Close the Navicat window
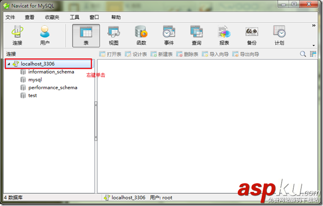The width and height of the screenshot is (323, 206). 309,4
